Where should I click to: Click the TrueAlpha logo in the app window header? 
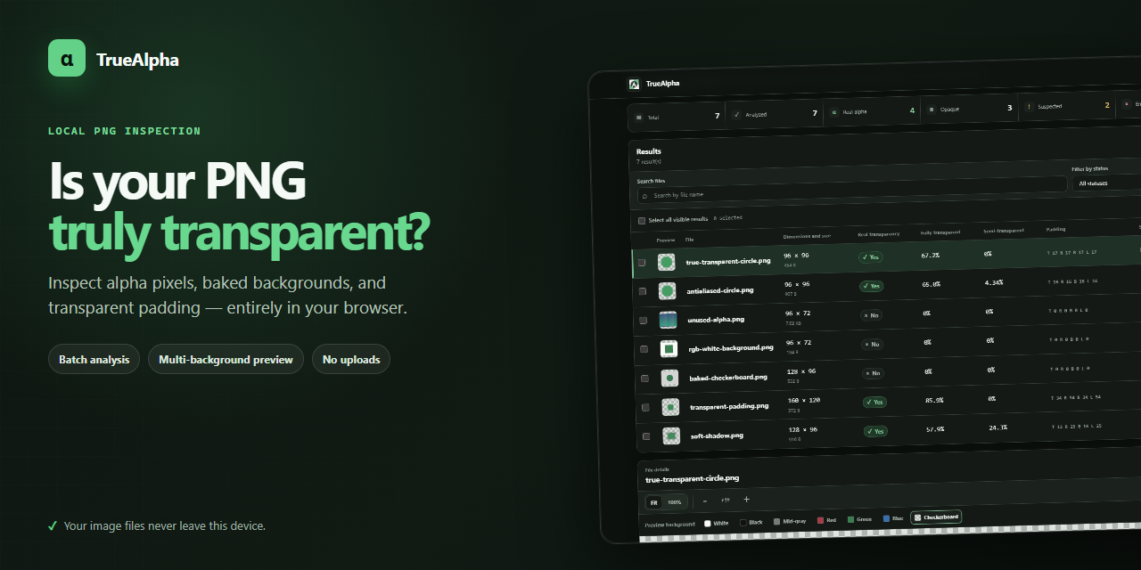point(634,84)
